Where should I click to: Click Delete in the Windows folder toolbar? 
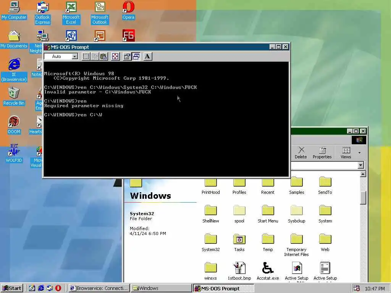301,153
